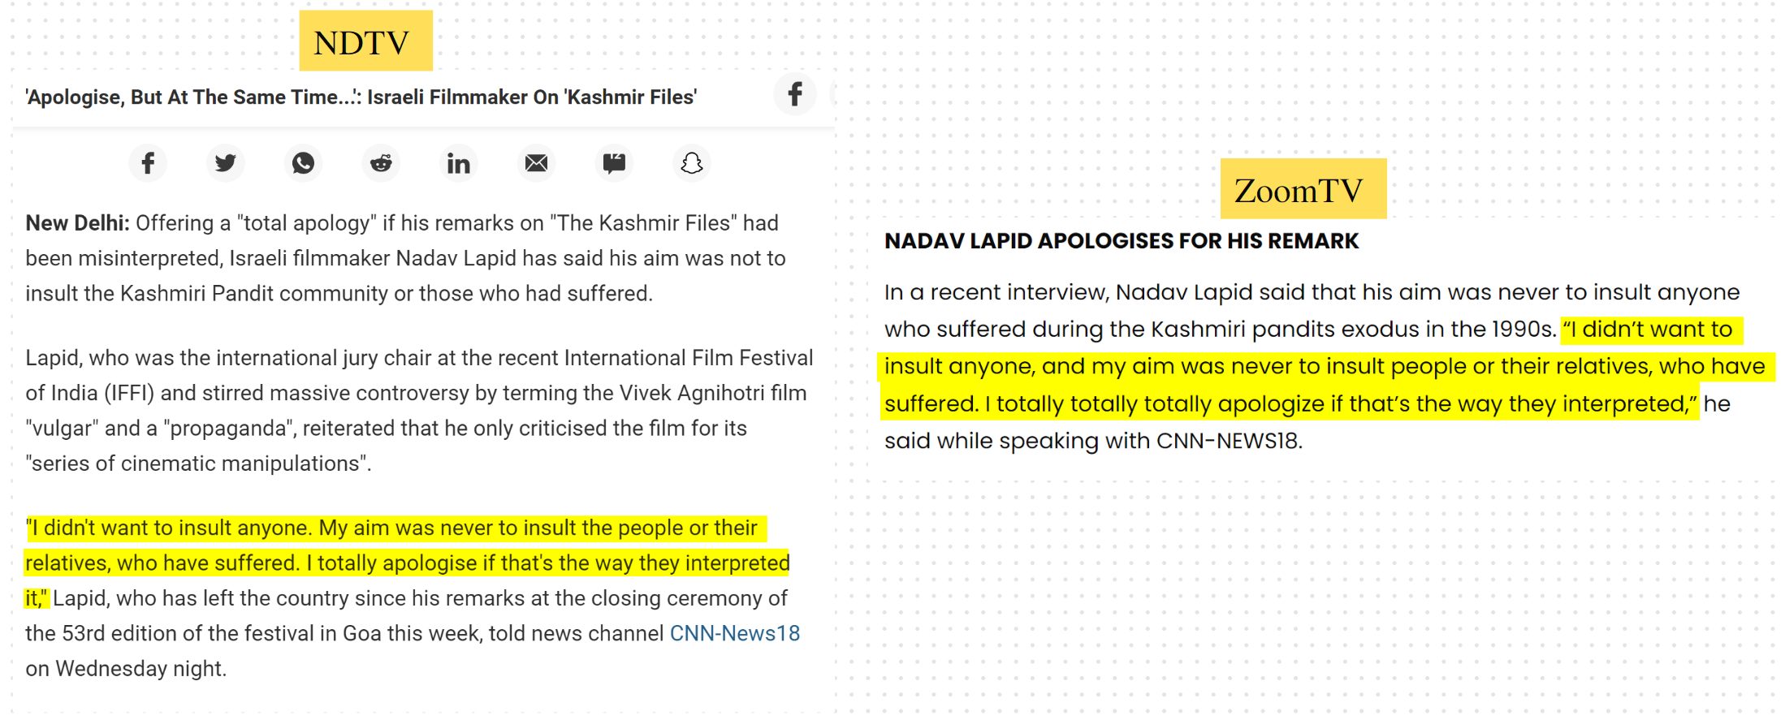The height and width of the screenshot is (720, 1785).
Task: Click paragraph mentioning International Film Festival of India
Action: point(419,411)
